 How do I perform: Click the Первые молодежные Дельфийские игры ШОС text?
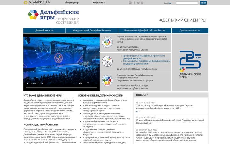tap(142, 39)
